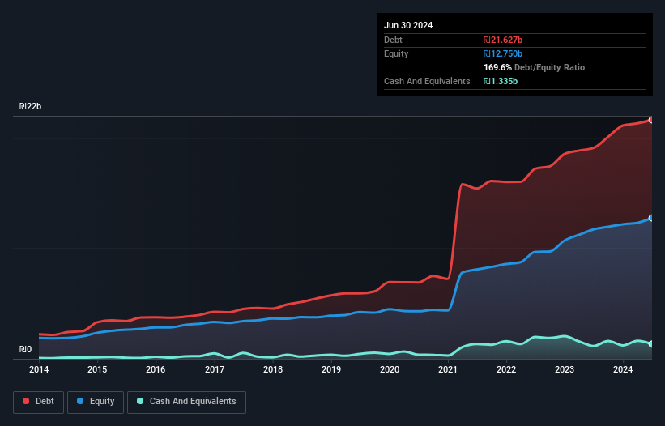Click the 2016 x-axis label
The height and width of the screenshot is (426, 665).
(156, 369)
